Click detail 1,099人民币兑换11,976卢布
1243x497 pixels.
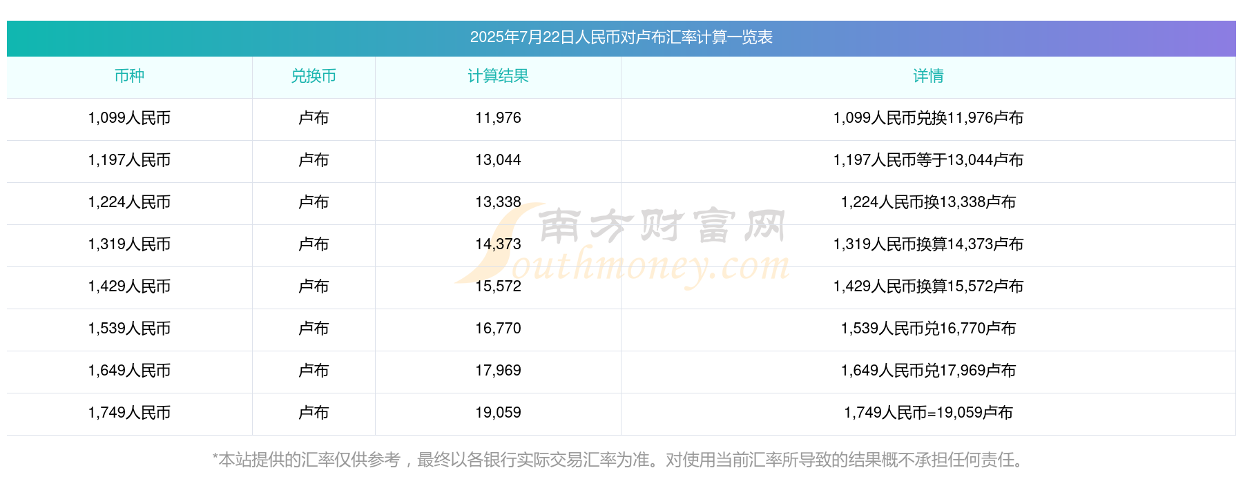928,118
